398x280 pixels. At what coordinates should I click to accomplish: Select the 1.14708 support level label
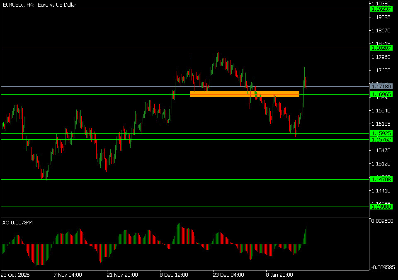pos(381,179)
